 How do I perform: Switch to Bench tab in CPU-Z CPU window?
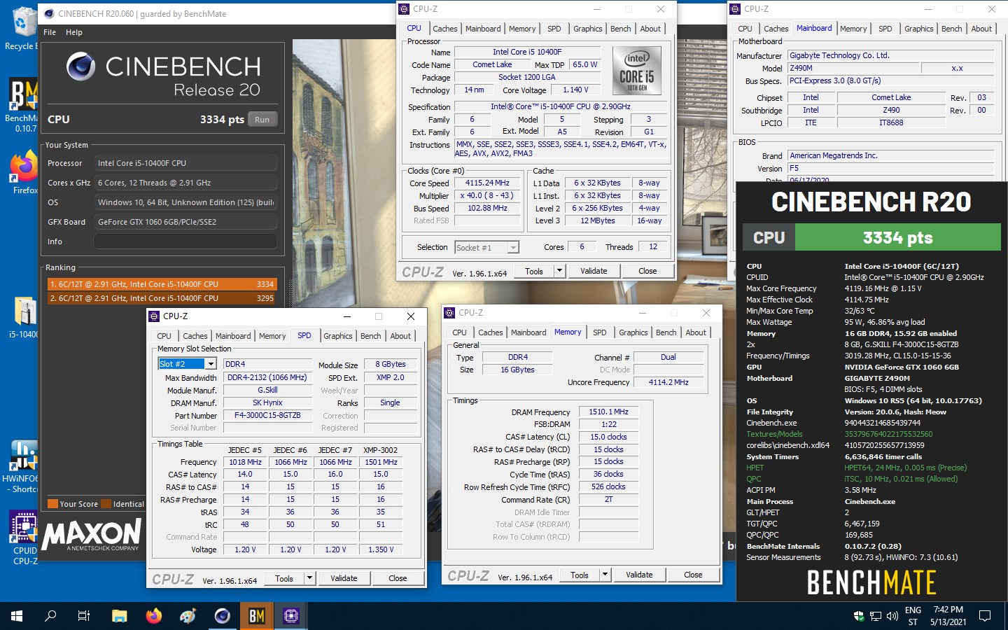tap(621, 29)
